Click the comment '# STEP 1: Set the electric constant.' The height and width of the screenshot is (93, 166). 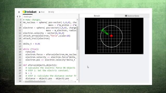47,71
